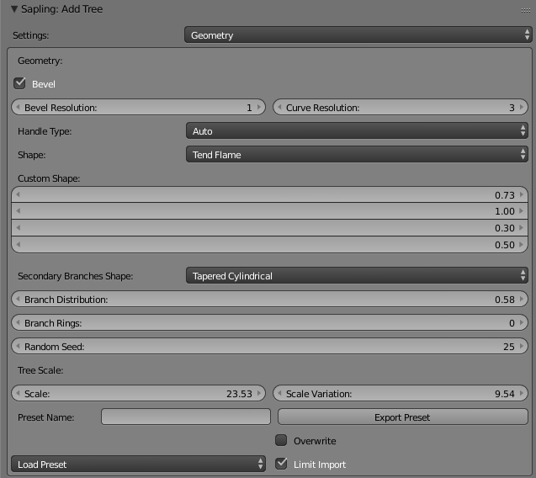536x478 pixels.
Task: Decrease the Custom Shape 0.50 value
Action: point(19,245)
